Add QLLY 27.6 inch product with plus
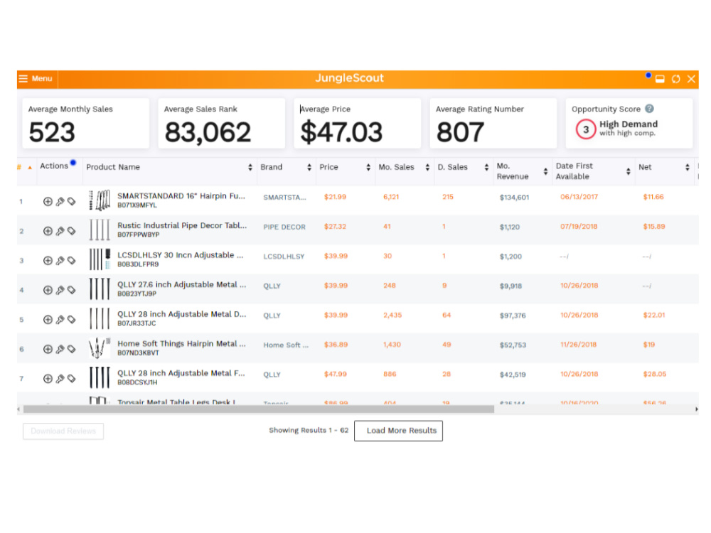 click(48, 290)
